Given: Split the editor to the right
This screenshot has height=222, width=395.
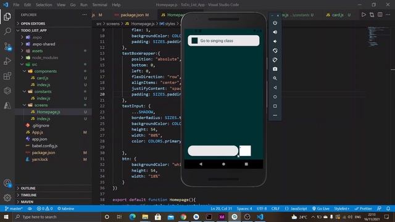Looking at the screenshot, I should [380, 15].
